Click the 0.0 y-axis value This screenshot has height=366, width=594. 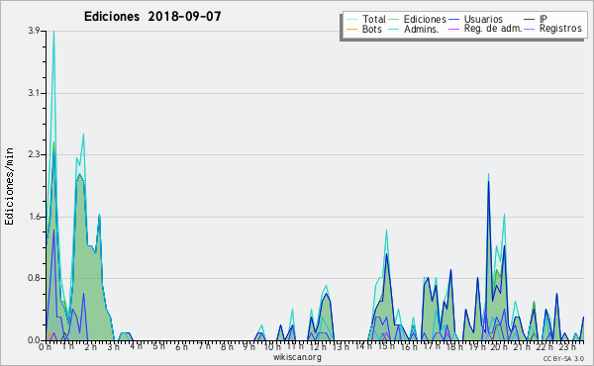click(x=34, y=340)
